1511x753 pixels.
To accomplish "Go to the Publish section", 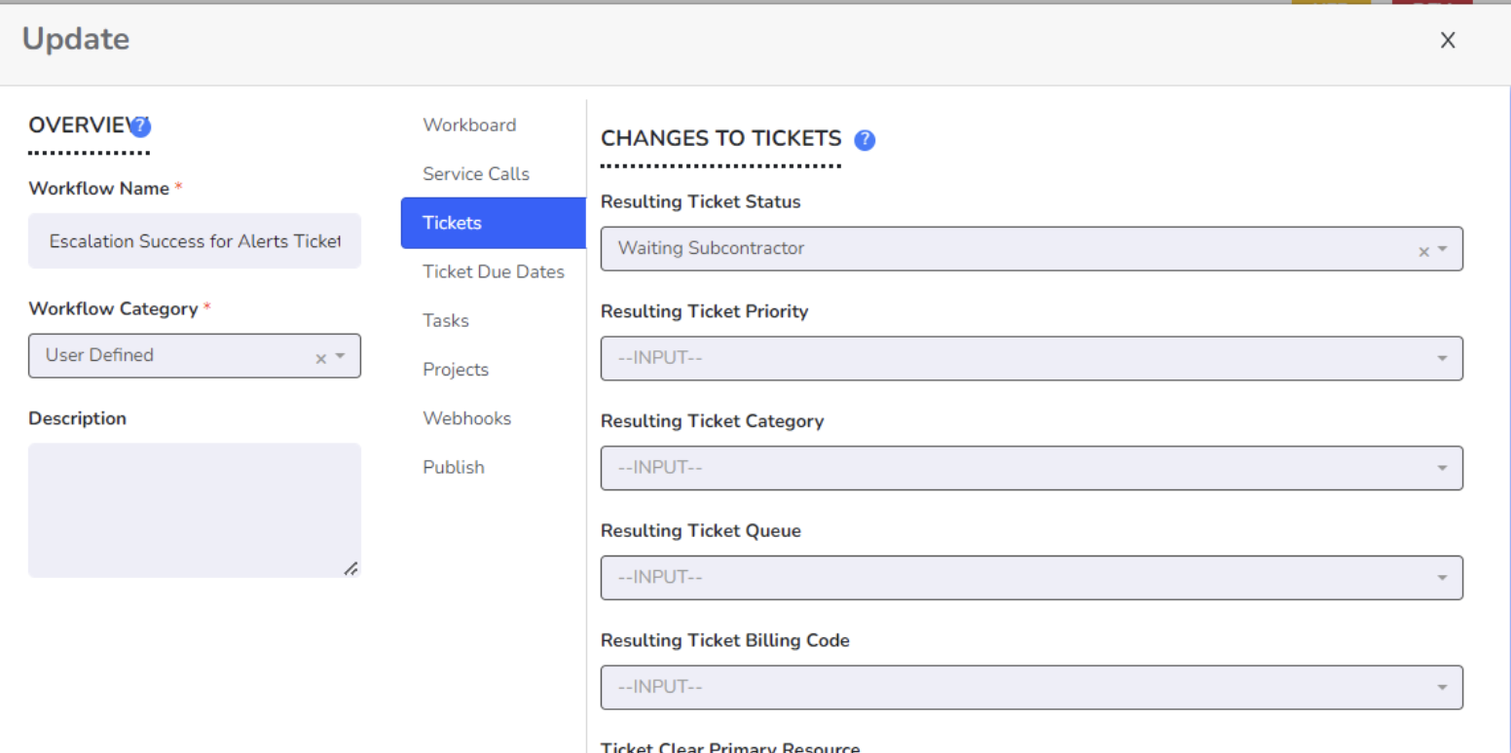I will 454,467.
